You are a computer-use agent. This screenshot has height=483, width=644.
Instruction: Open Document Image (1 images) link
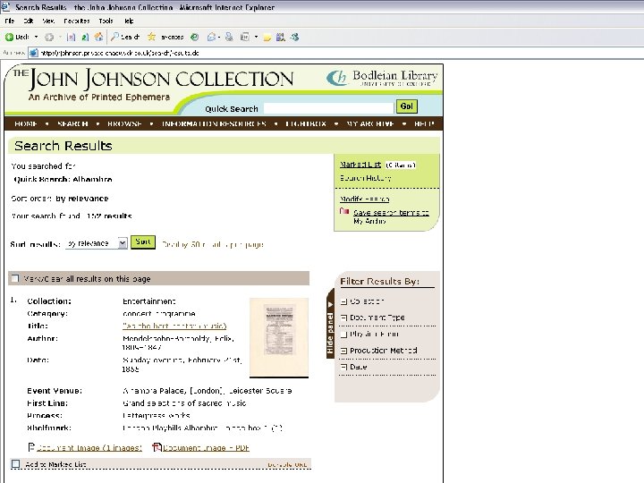[x=89, y=448]
